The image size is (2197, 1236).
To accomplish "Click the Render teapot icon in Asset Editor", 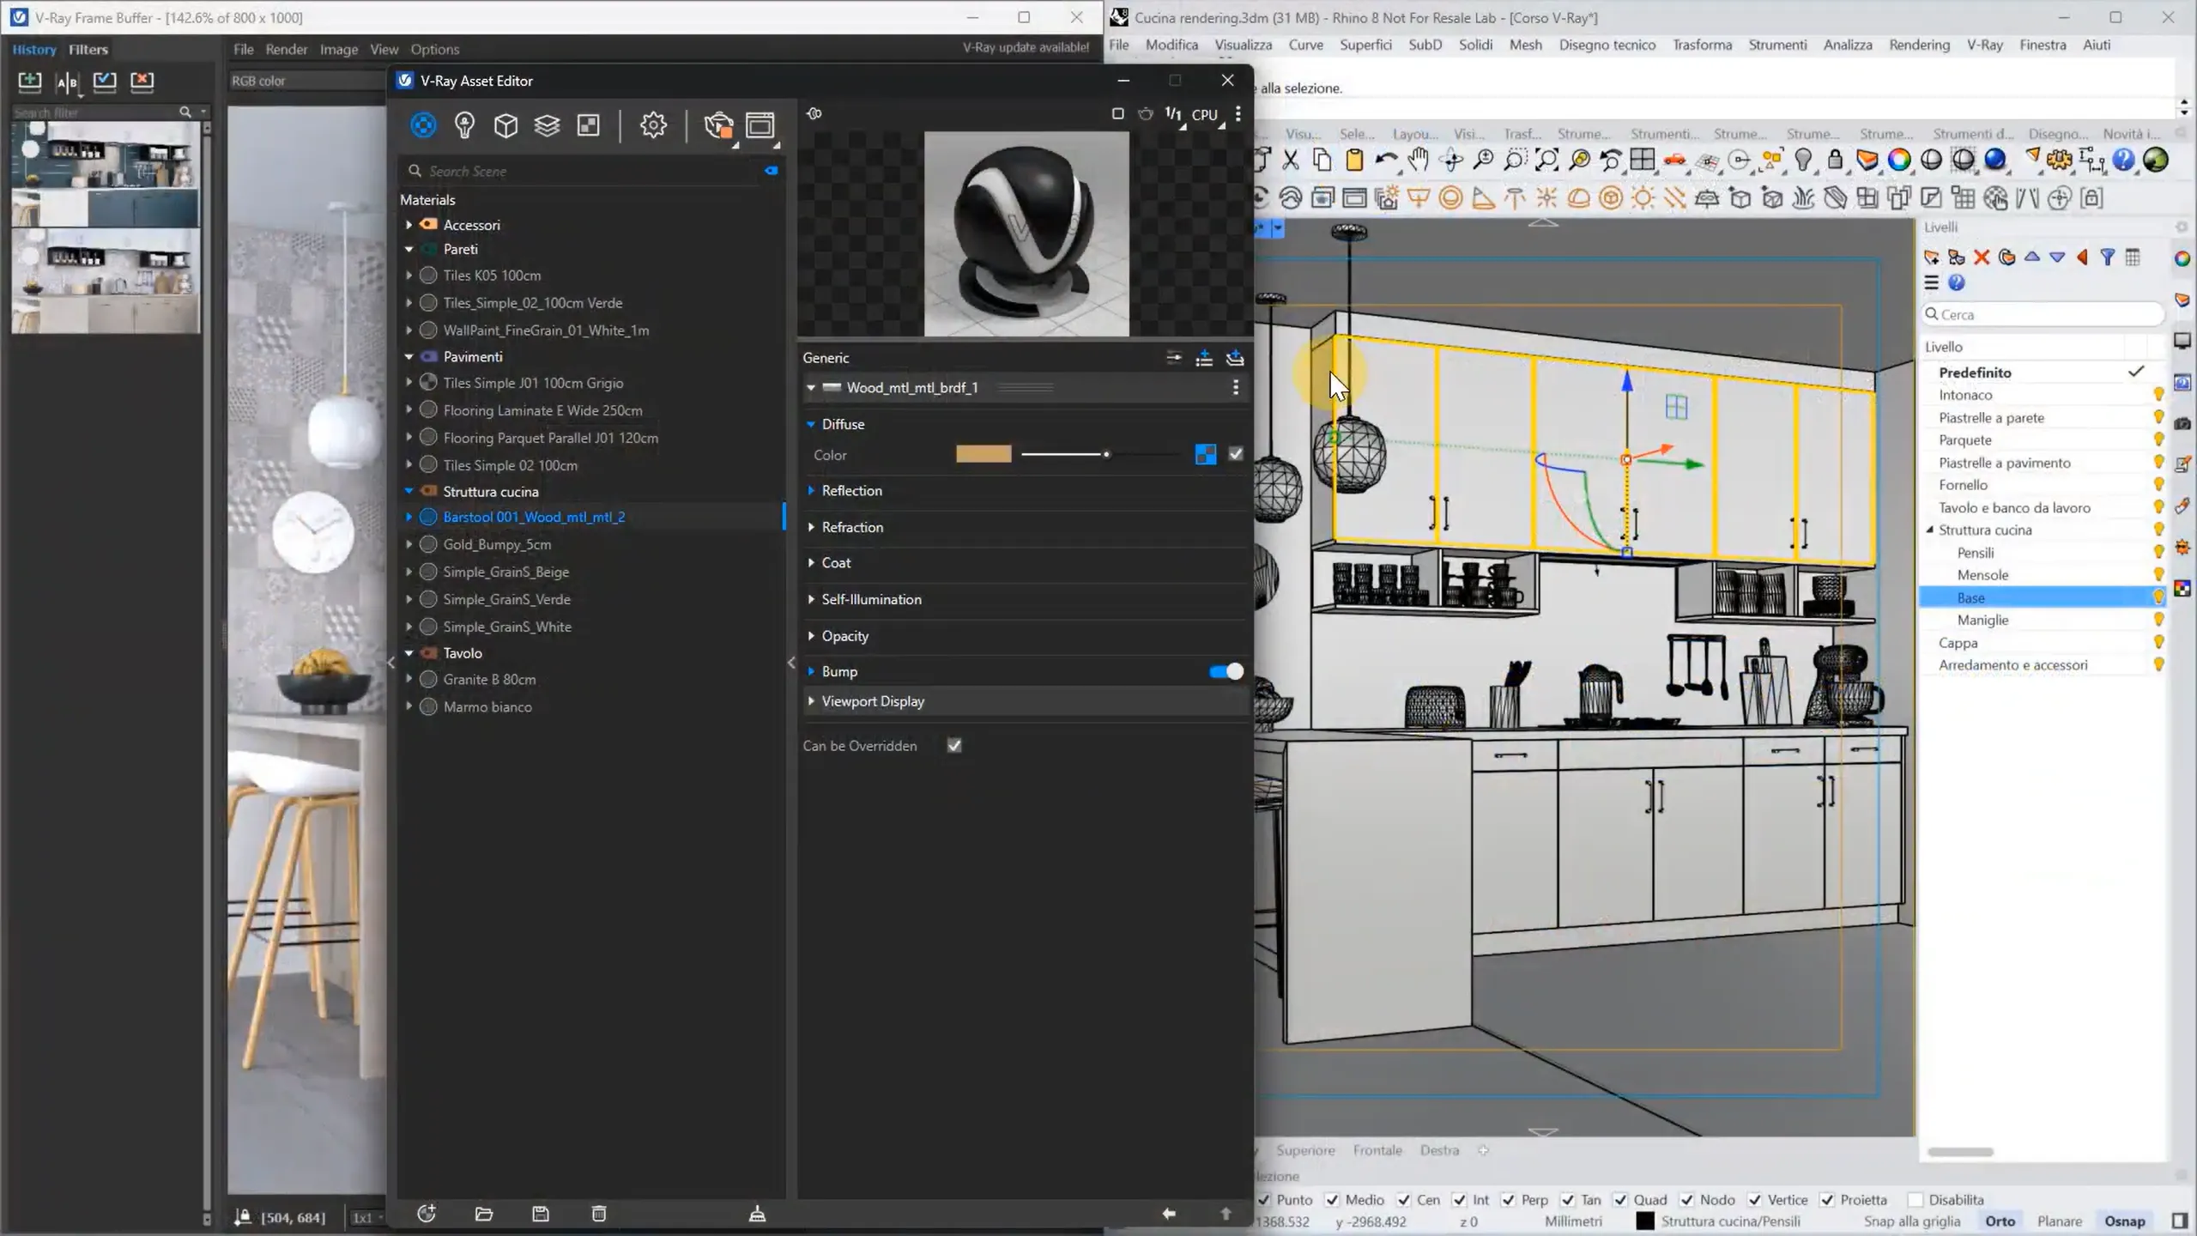I will coord(717,125).
